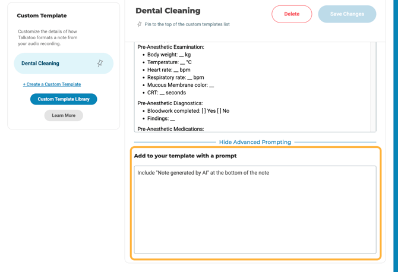Click the pin icon on Dental Cleaning sidebar item

tap(100, 64)
